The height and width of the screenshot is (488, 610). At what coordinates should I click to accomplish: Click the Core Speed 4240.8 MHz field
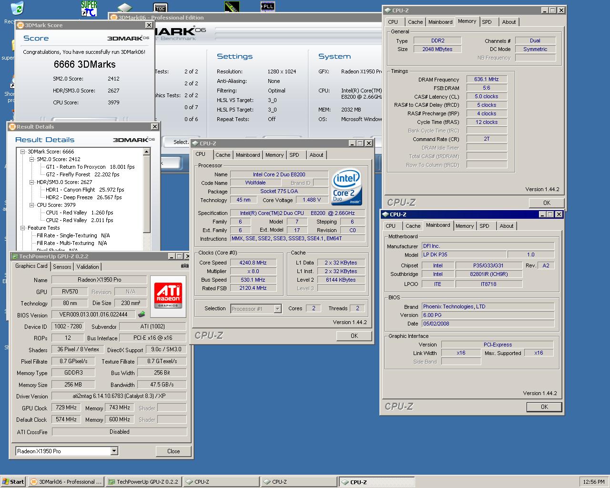tap(253, 263)
